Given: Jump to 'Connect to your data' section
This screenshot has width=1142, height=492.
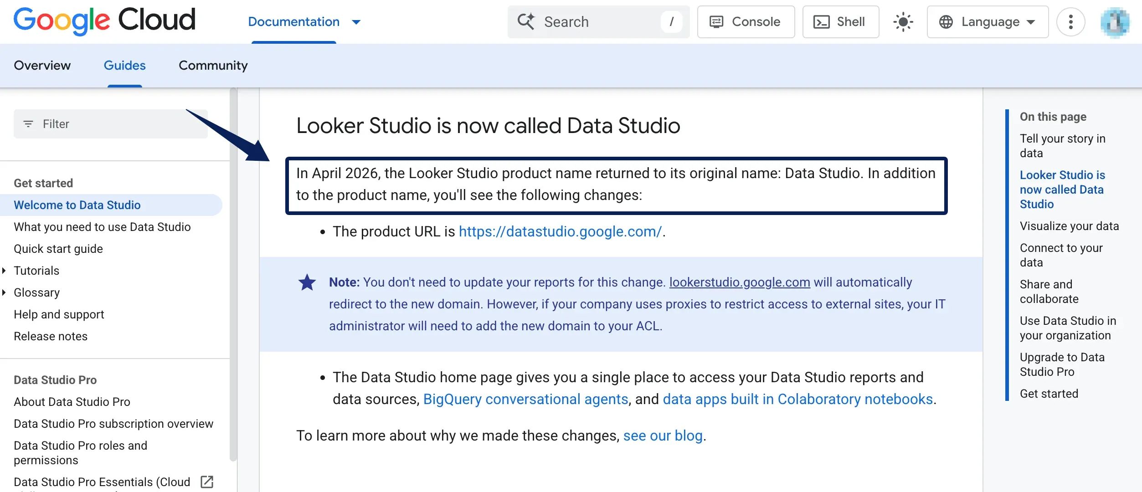Looking at the screenshot, I should tap(1061, 255).
